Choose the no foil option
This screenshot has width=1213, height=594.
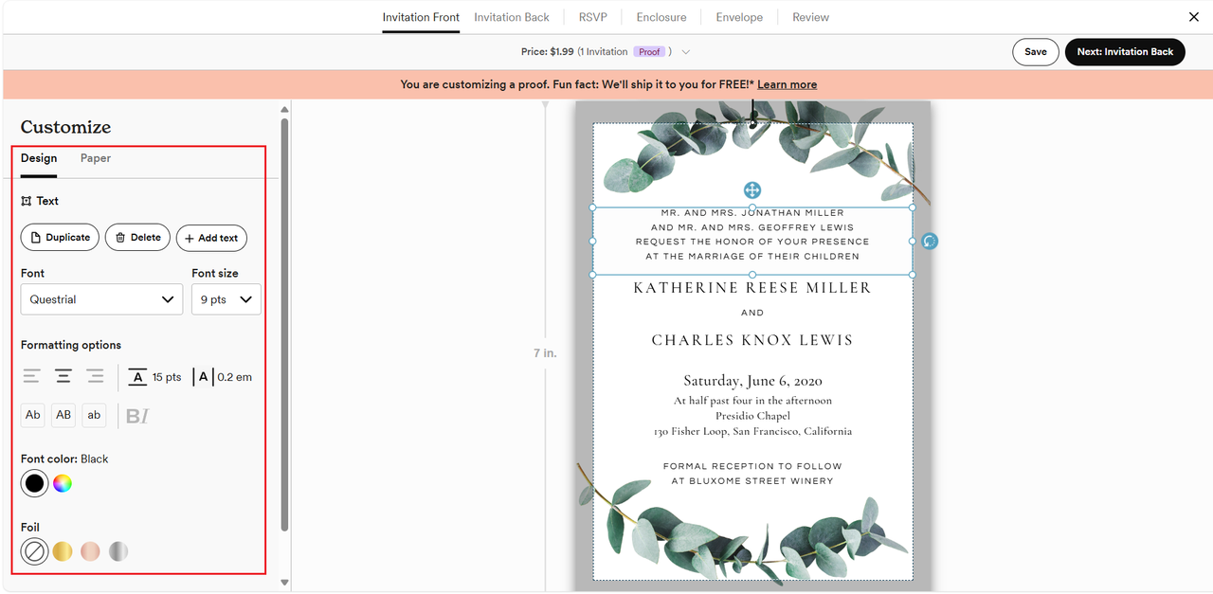(34, 551)
